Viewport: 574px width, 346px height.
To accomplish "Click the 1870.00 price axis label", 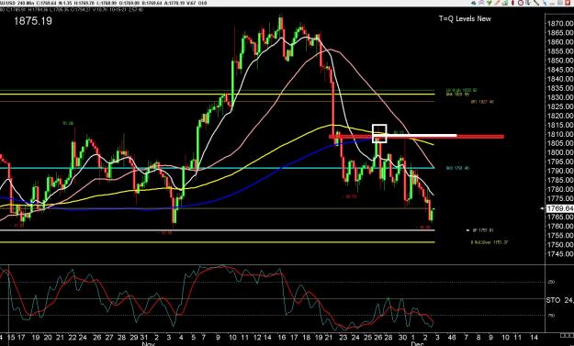I will [x=560, y=24].
